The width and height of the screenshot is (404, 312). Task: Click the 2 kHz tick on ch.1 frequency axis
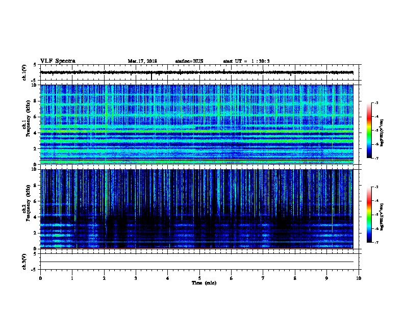(35, 148)
